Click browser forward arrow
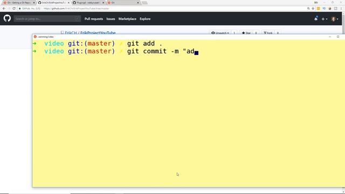The height and width of the screenshot is (194, 345). pos(9,9)
